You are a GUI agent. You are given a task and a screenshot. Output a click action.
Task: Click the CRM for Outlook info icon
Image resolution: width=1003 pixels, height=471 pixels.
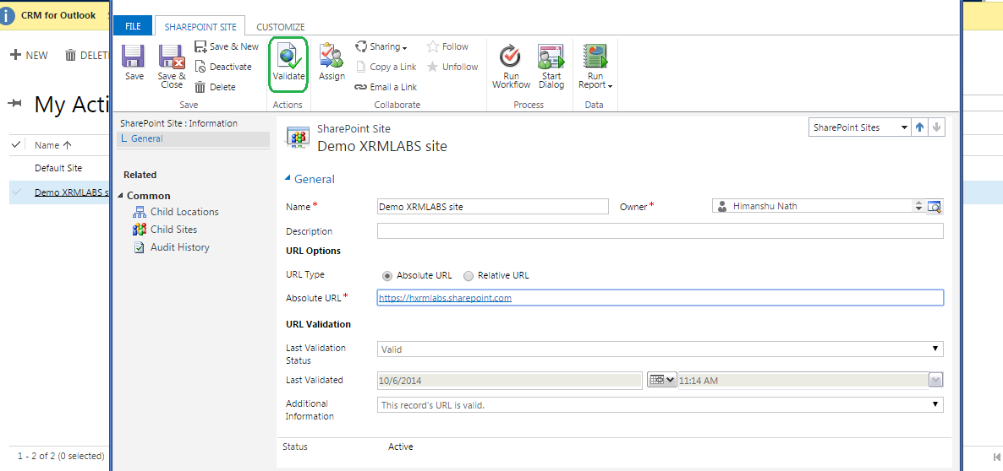(7, 15)
